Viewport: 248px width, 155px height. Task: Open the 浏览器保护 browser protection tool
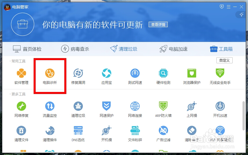pos(192,76)
